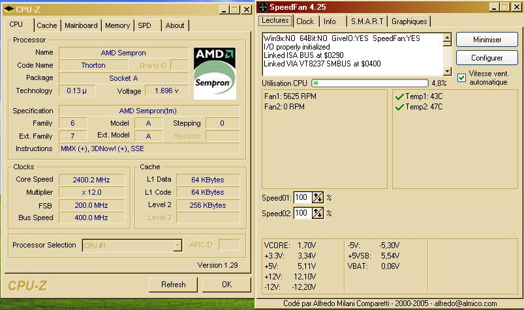Viewport: 524px width, 310px height.
Task: Click the Level 2 cache value 256 KBytes
Action: click(208, 205)
